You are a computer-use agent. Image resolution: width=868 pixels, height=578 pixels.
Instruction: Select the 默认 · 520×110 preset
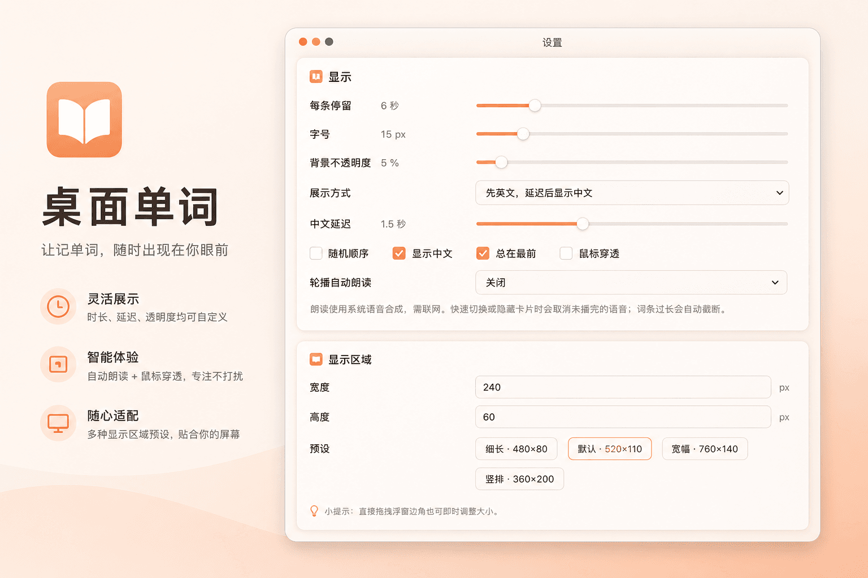pos(610,449)
